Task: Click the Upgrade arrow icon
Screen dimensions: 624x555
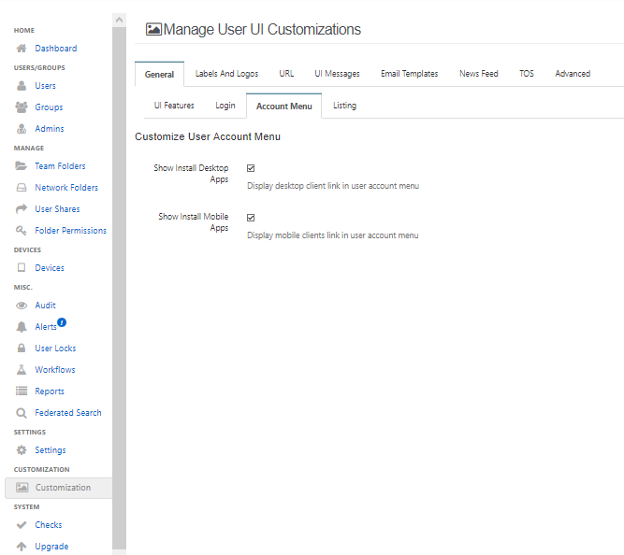Action: [22, 547]
